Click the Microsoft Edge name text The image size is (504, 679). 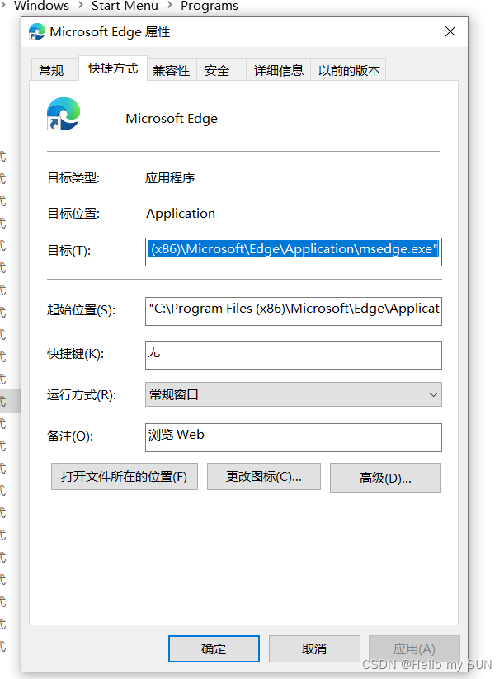point(172,118)
